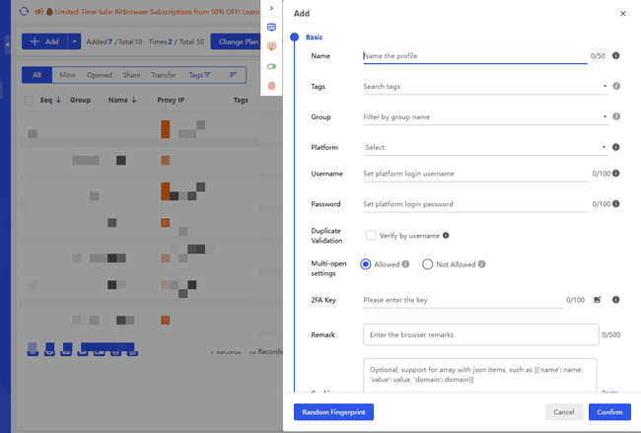
Task: Focus the platform login username input
Action: (x=476, y=174)
